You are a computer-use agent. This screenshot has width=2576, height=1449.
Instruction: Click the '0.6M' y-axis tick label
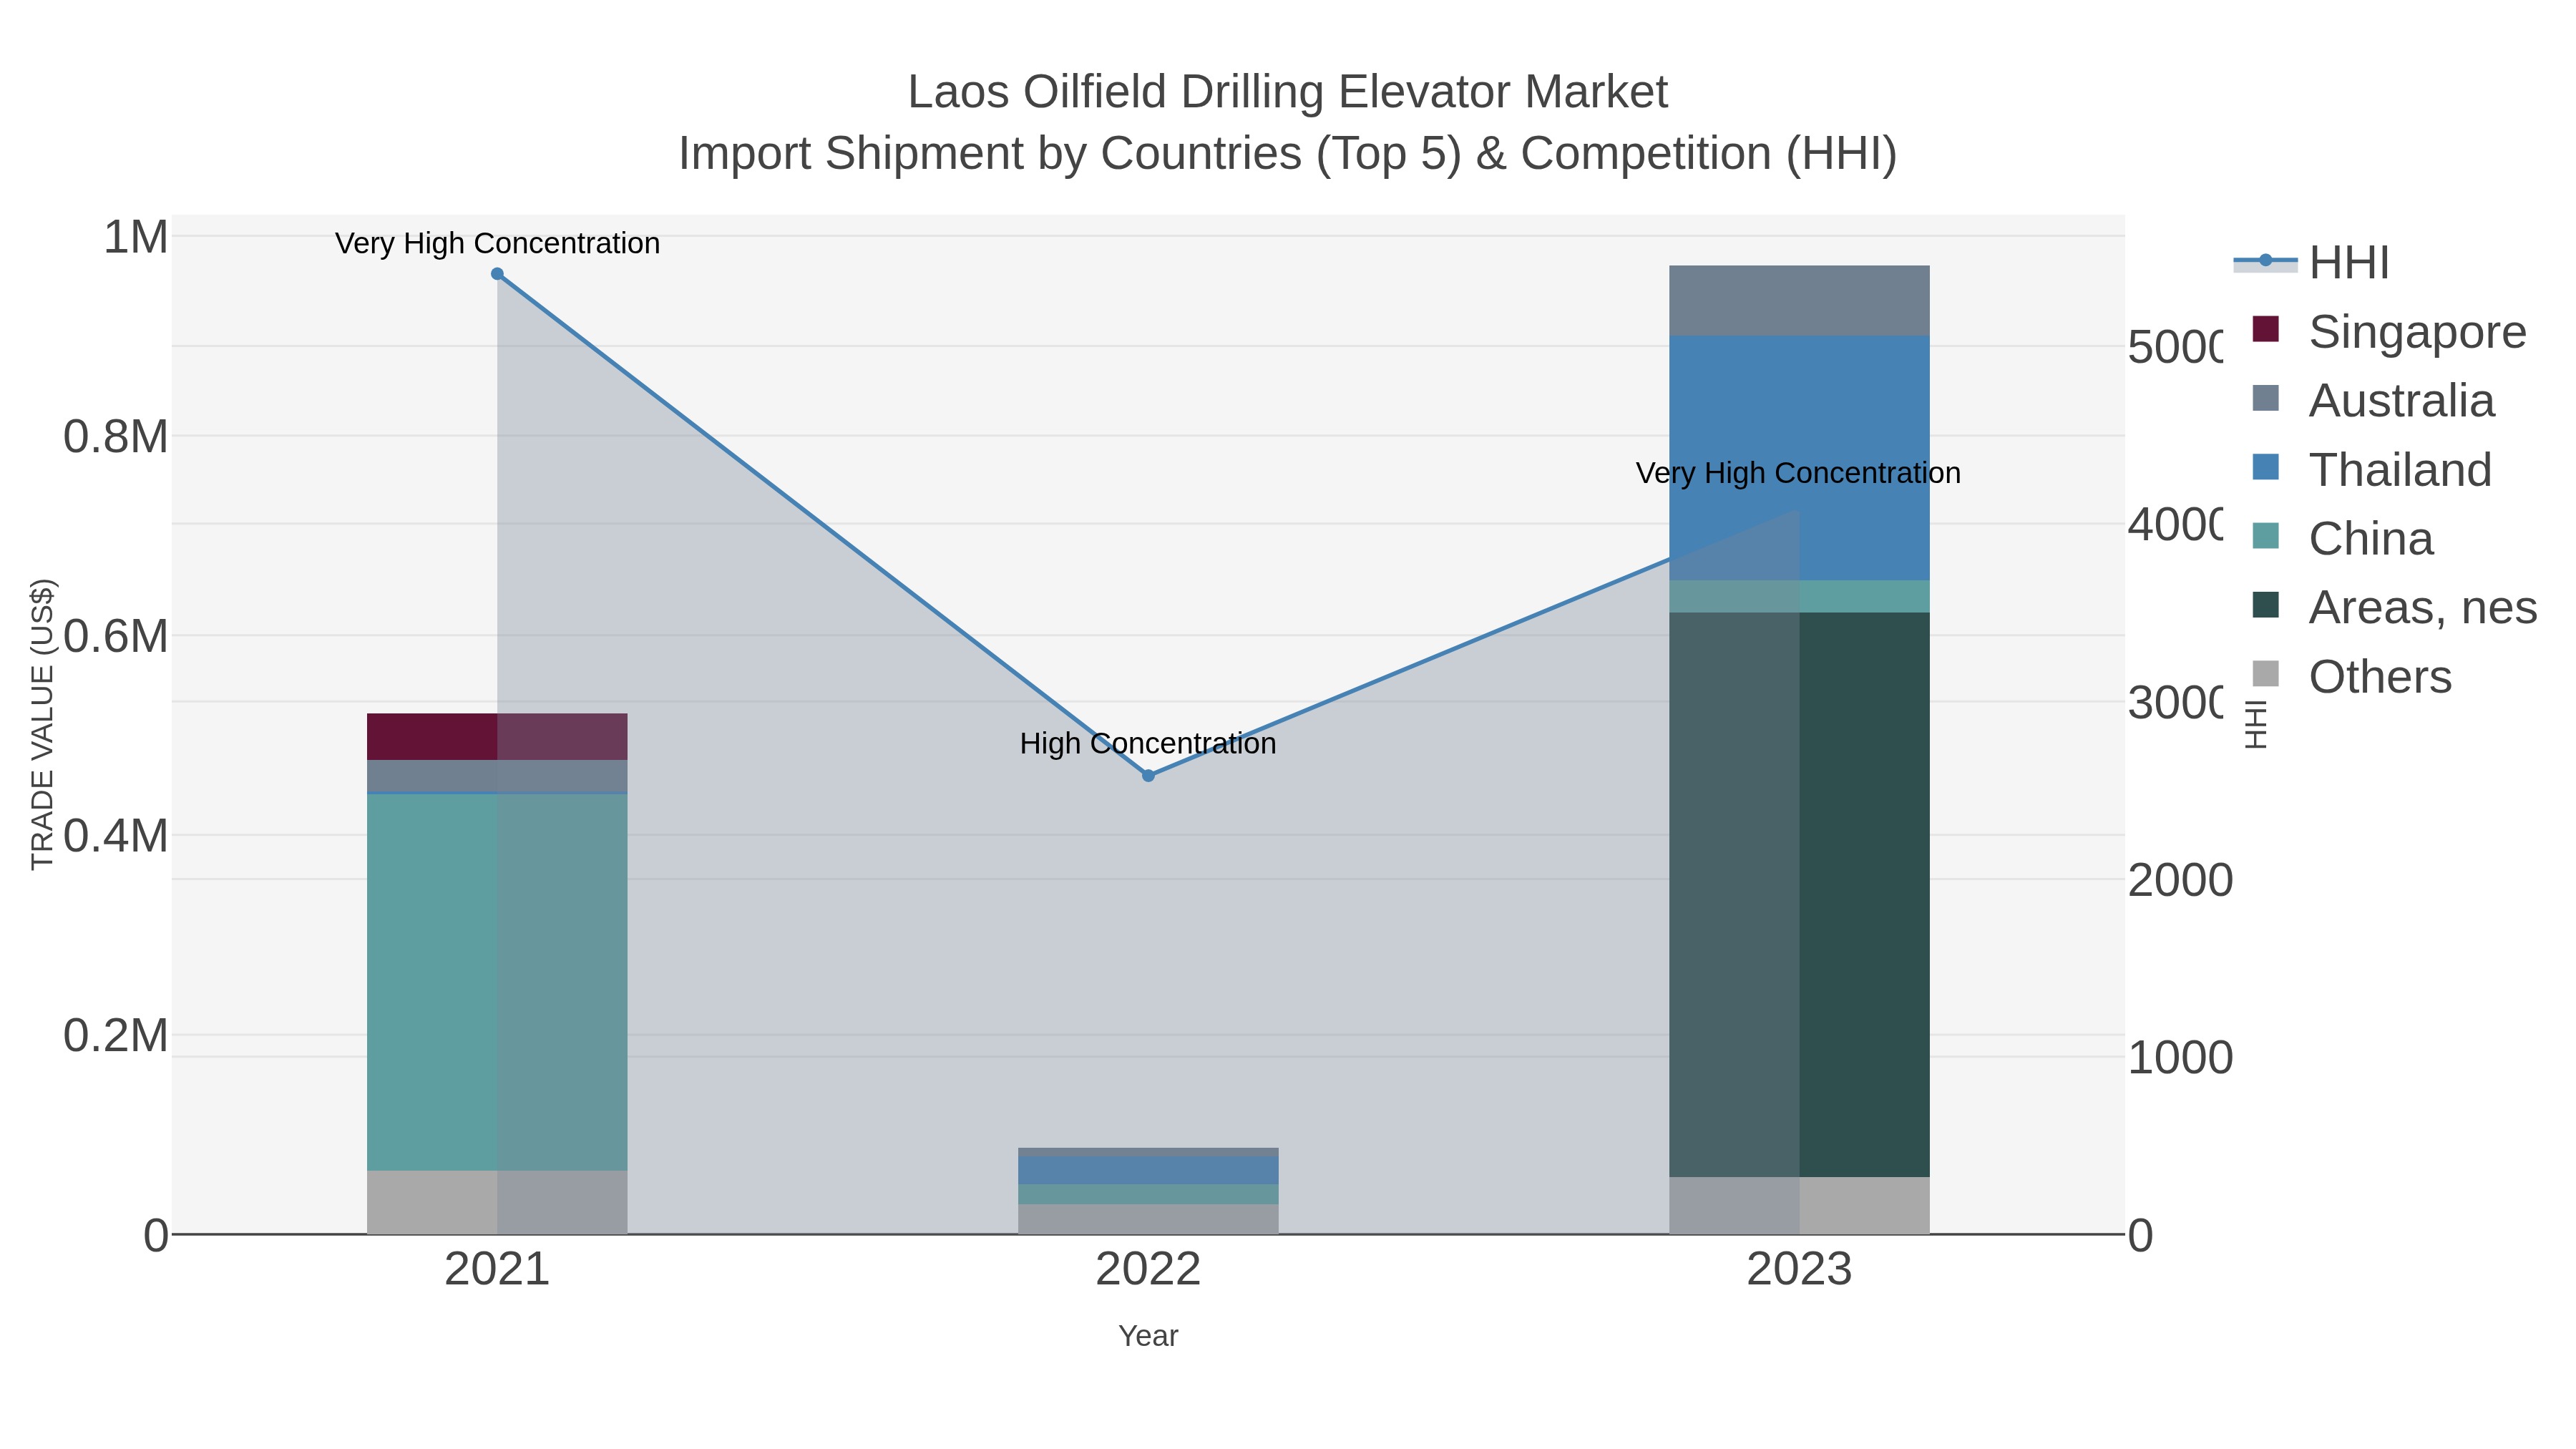[116, 637]
